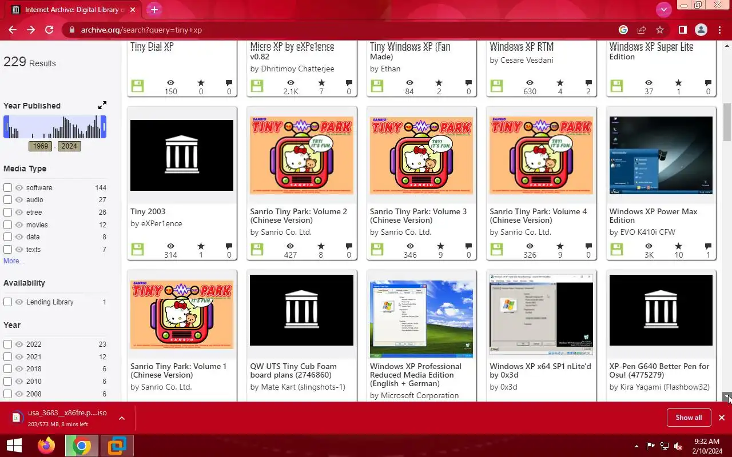This screenshot has width=732, height=457.
Task: Open Firefox from the taskbar
Action: 46,446
